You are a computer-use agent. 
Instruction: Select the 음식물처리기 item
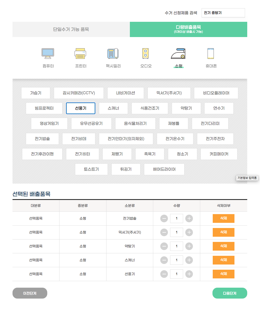click(135, 124)
